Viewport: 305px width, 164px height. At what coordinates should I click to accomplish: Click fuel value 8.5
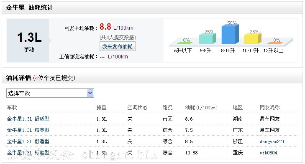pyautogui.click(x=189, y=141)
